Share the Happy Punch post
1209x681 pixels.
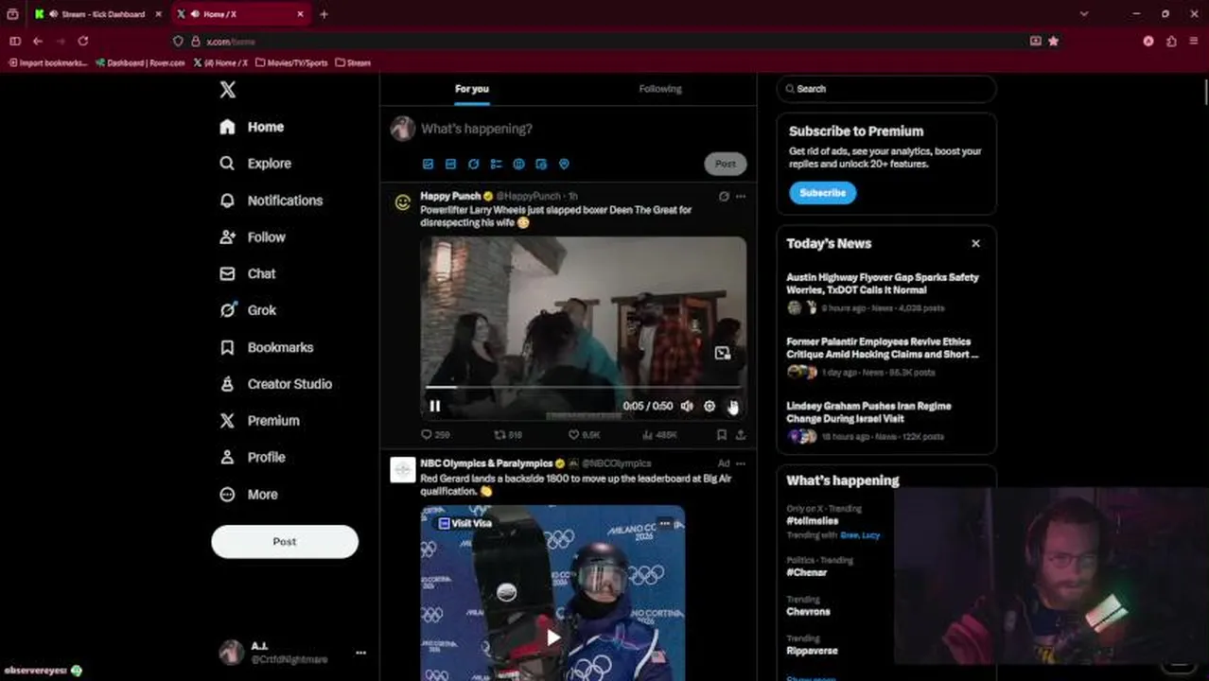(741, 435)
